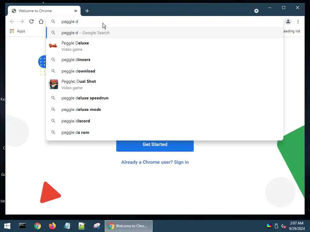The image size is (310, 232).
Task: Close the Welcome to Chrome tab
Action: tap(76, 11)
